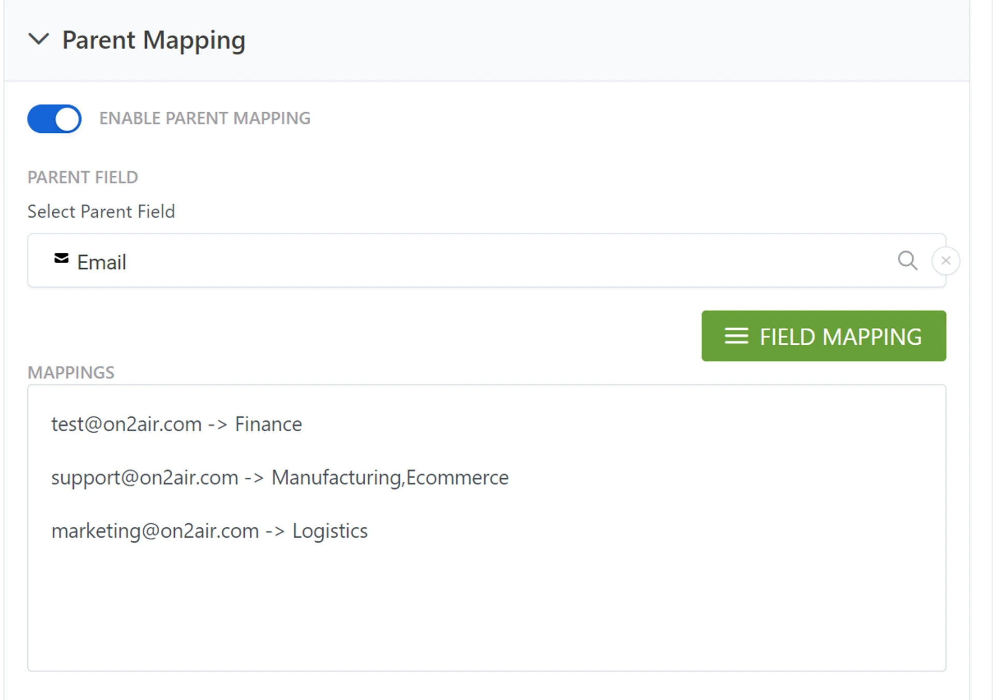Place cursor on Manufacturing,Ecommerce value
The width and height of the screenshot is (993, 700).
click(390, 478)
